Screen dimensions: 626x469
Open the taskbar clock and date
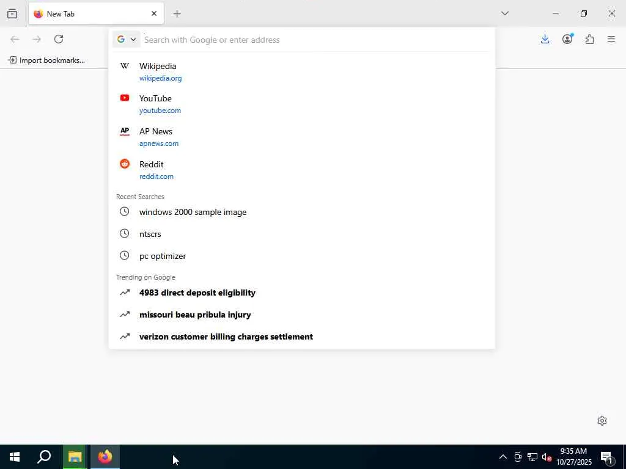tap(573, 457)
